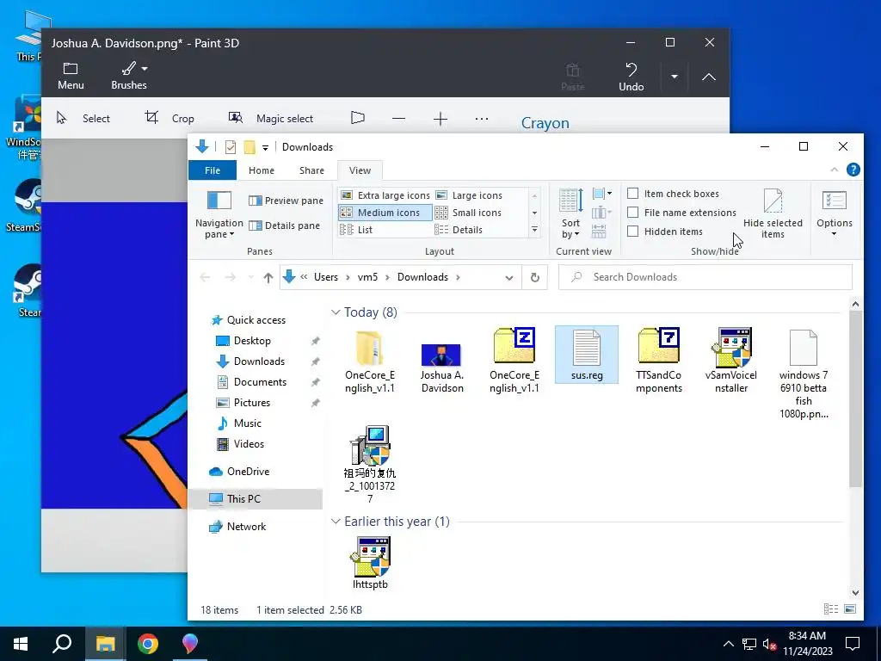The height and width of the screenshot is (661, 881).
Task: Select the lhttsptb installer file
Action: (x=370, y=563)
